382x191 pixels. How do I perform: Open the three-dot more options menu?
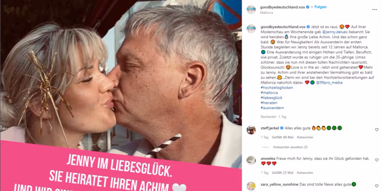pos(374,9)
